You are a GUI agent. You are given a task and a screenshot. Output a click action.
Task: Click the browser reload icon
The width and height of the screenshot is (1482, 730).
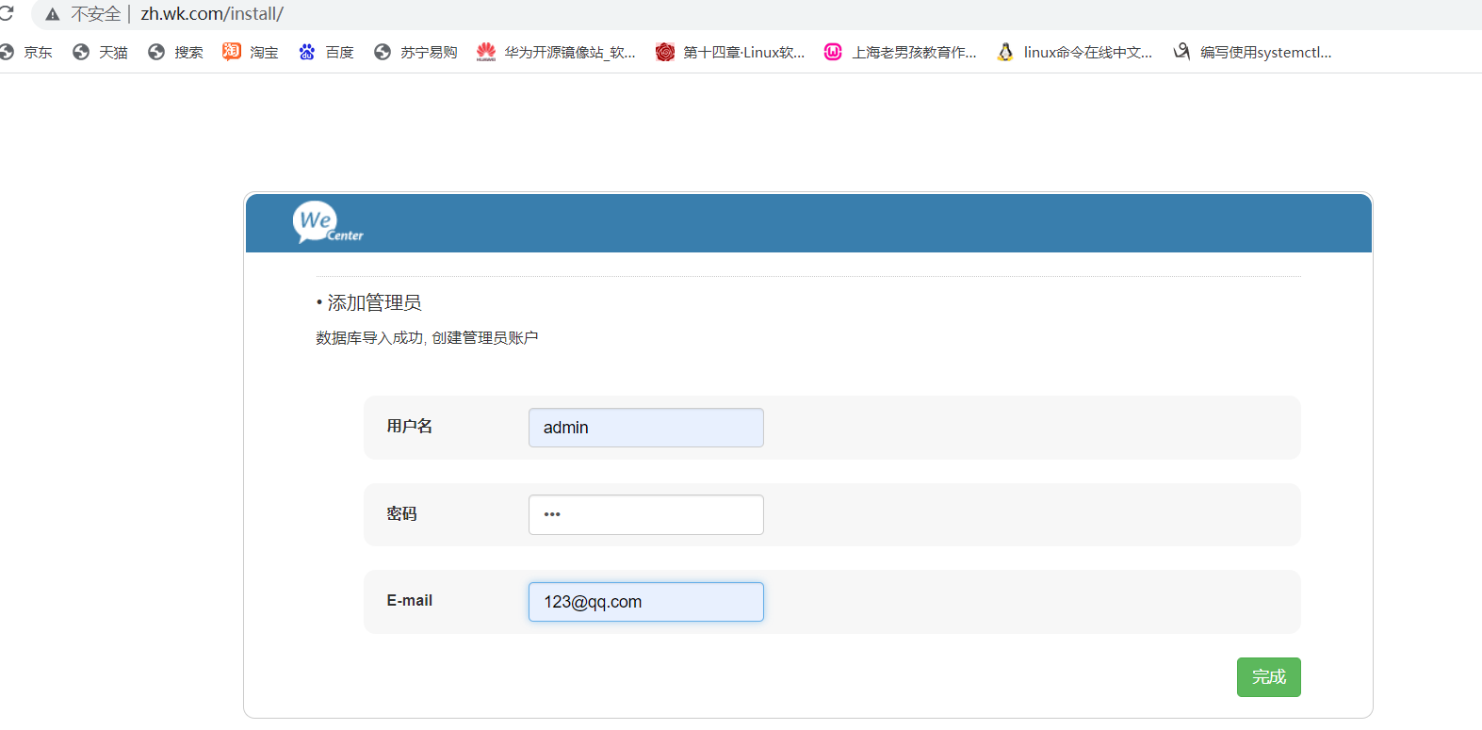click(7, 13)
